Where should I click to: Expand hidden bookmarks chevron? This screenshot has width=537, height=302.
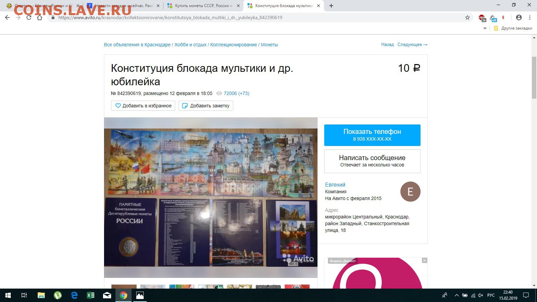(485, 28)
